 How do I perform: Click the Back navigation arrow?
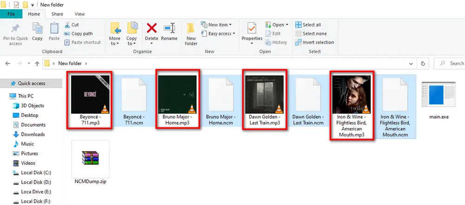pyautogui.click(x=8, y=63)
